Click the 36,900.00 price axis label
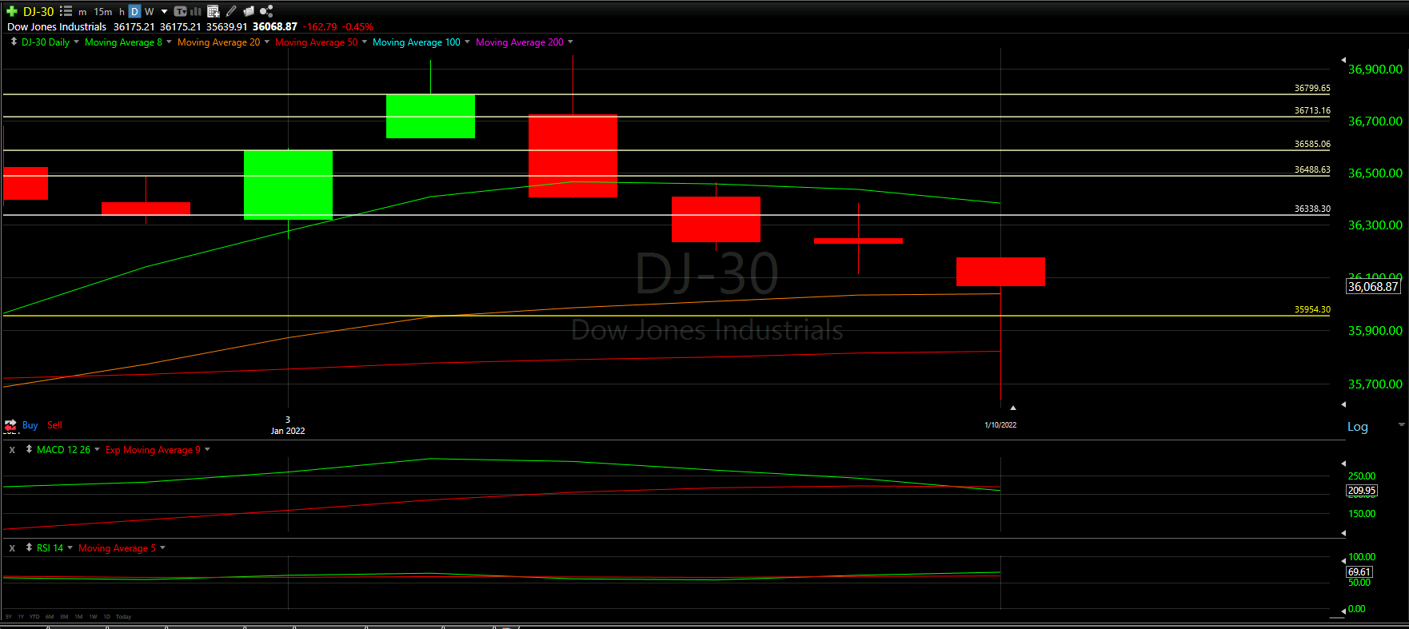This screenshot has width=1409, height=629. (1375, 70)
